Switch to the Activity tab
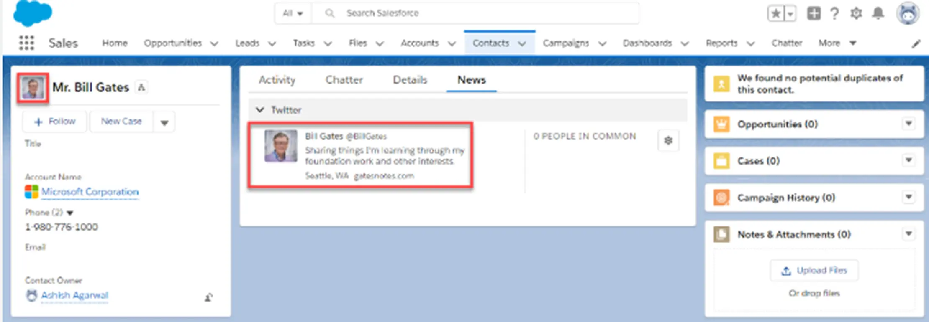This screenshot has width=929, height=322. tap(277, 80)
